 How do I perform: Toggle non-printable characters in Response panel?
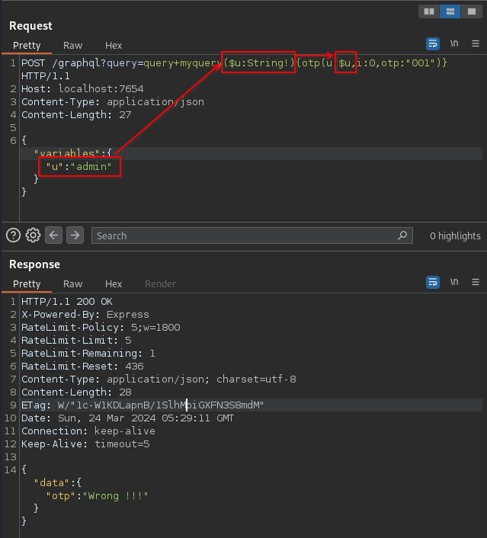454,282
